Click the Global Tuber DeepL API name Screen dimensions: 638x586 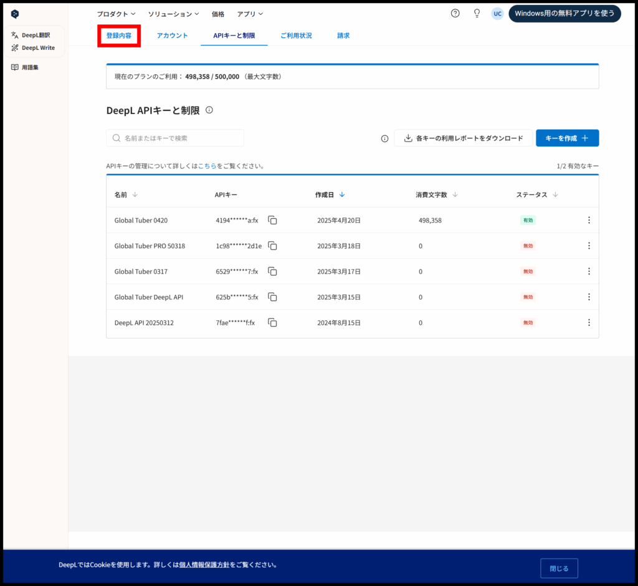pyautogui.click(x=149, y=297)
